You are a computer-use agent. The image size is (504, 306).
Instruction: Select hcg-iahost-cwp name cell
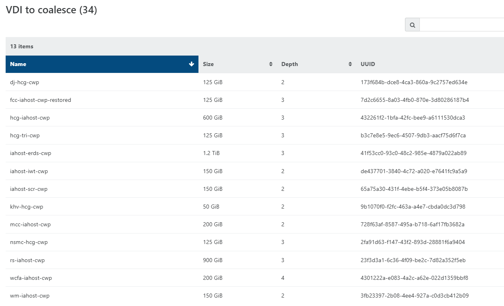(30, 118)
